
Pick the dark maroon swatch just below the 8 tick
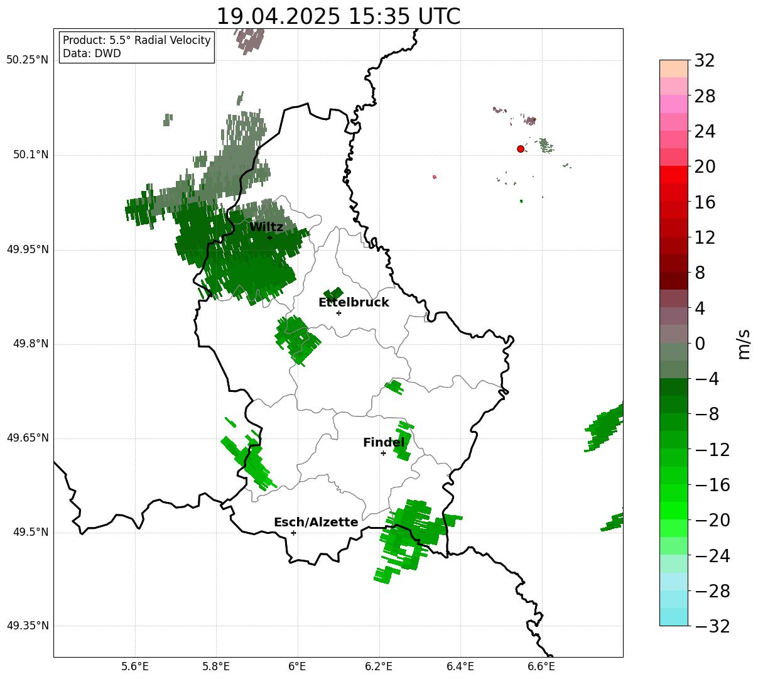click(x=674, y=281)
